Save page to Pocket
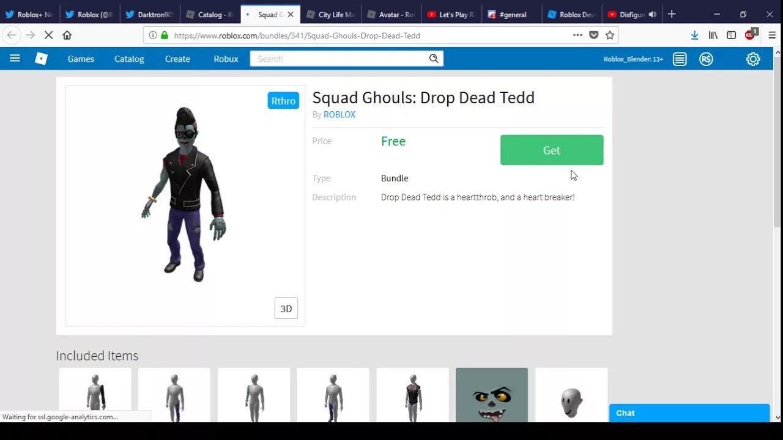Image resolution: width=783 pixels, height=440 pixels. 594,35
